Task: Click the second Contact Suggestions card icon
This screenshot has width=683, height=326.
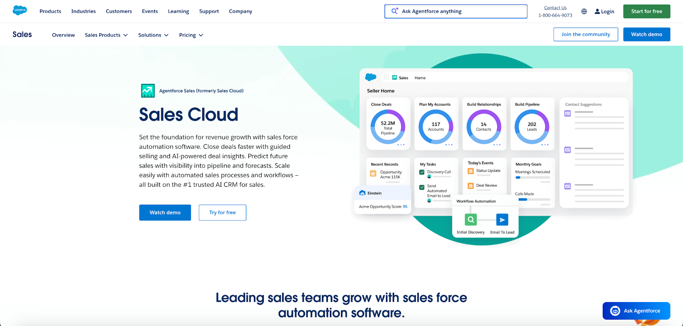Action: 567,150
